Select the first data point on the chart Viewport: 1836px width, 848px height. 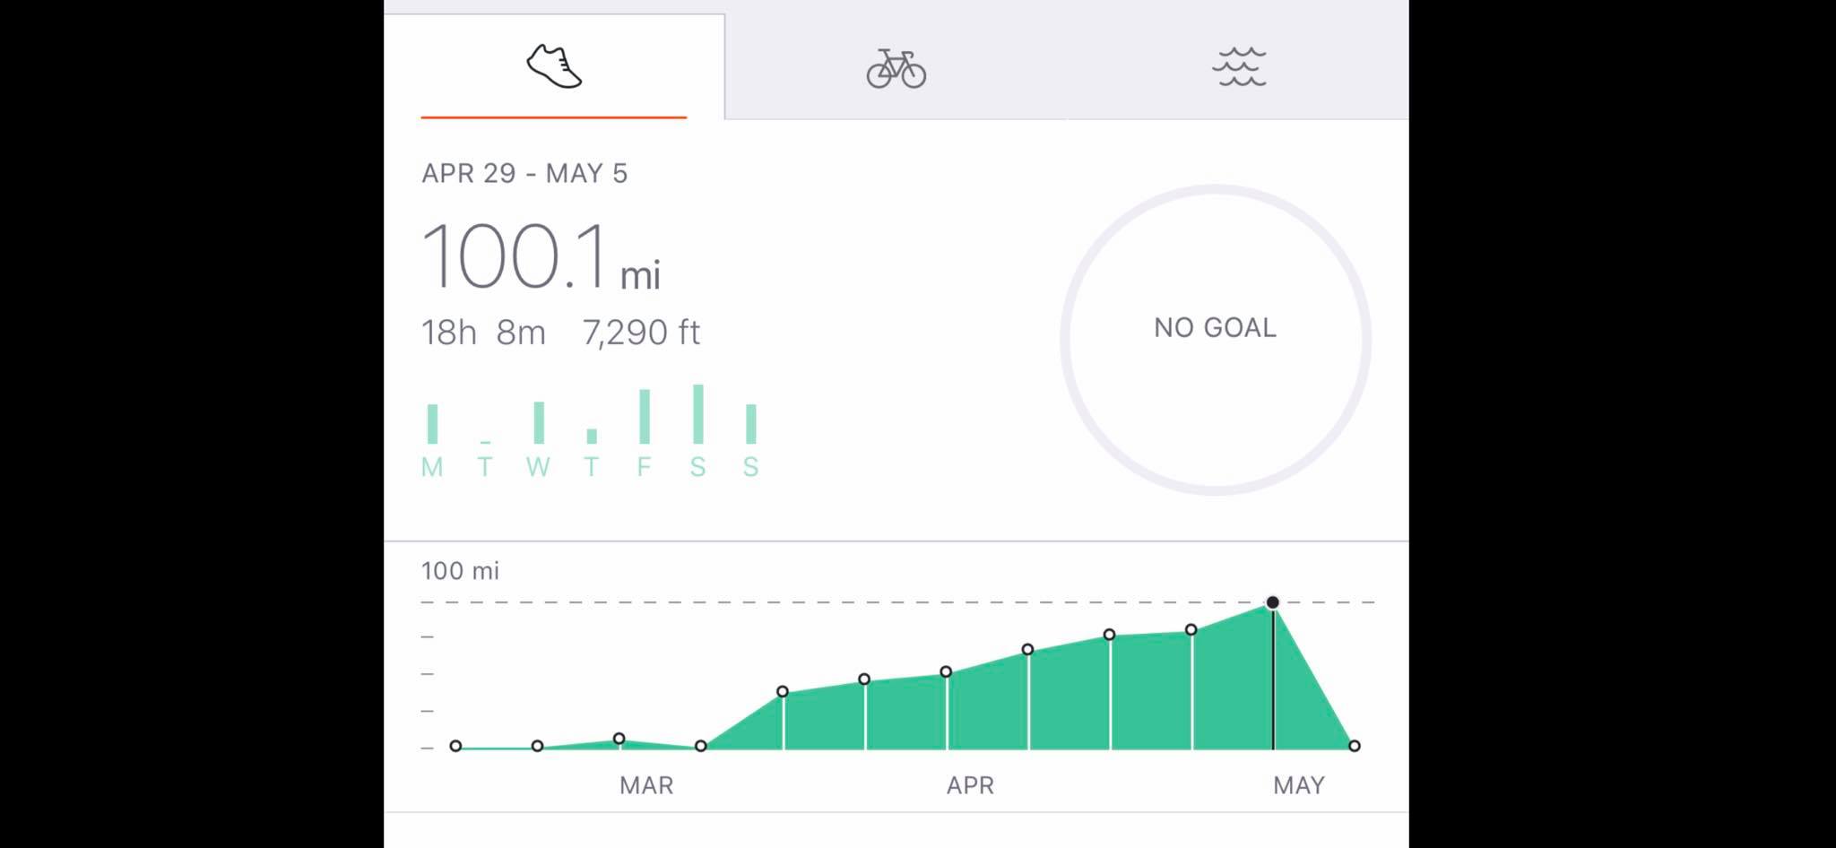tap(455, 746)
